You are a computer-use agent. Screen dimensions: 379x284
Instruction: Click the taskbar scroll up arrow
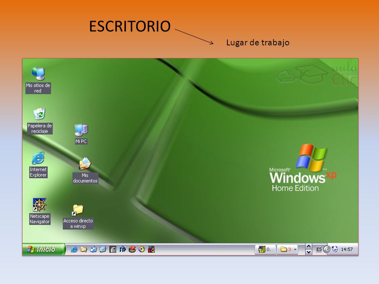[308, 246]
